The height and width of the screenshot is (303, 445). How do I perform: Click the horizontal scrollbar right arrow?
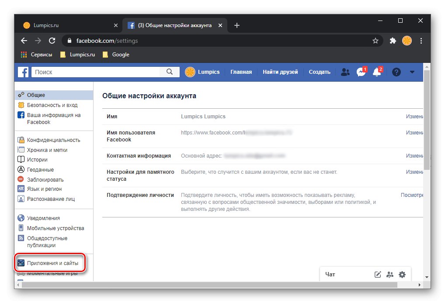click(x=420, y=285)
